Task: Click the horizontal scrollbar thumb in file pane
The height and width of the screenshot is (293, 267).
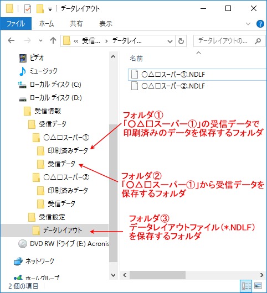Action: [x=157, y=275]
